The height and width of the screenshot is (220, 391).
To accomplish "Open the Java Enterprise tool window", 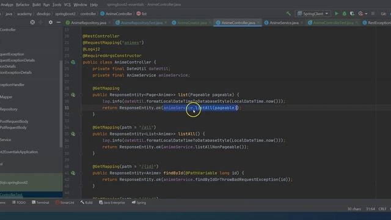I will point(112,202).
